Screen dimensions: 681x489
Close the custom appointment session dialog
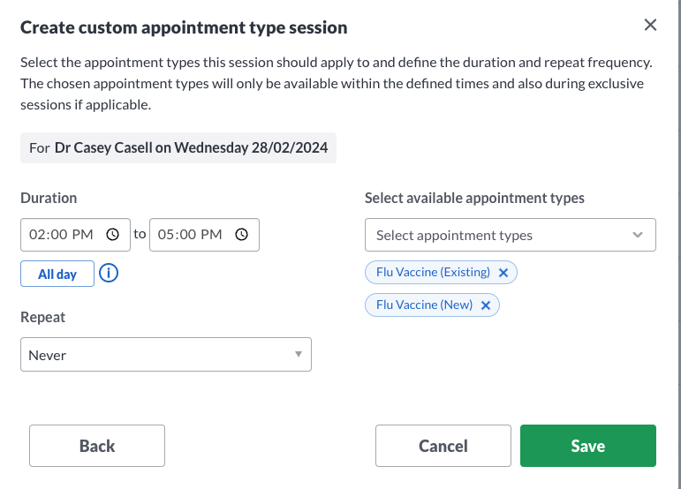650,26
